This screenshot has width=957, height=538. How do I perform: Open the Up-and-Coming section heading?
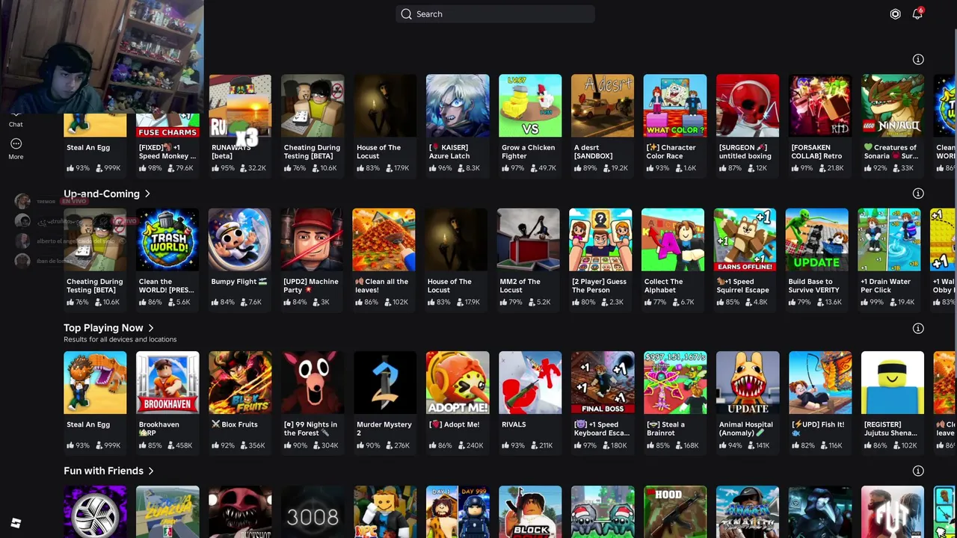pyautogui.click(x=102, y=194)
